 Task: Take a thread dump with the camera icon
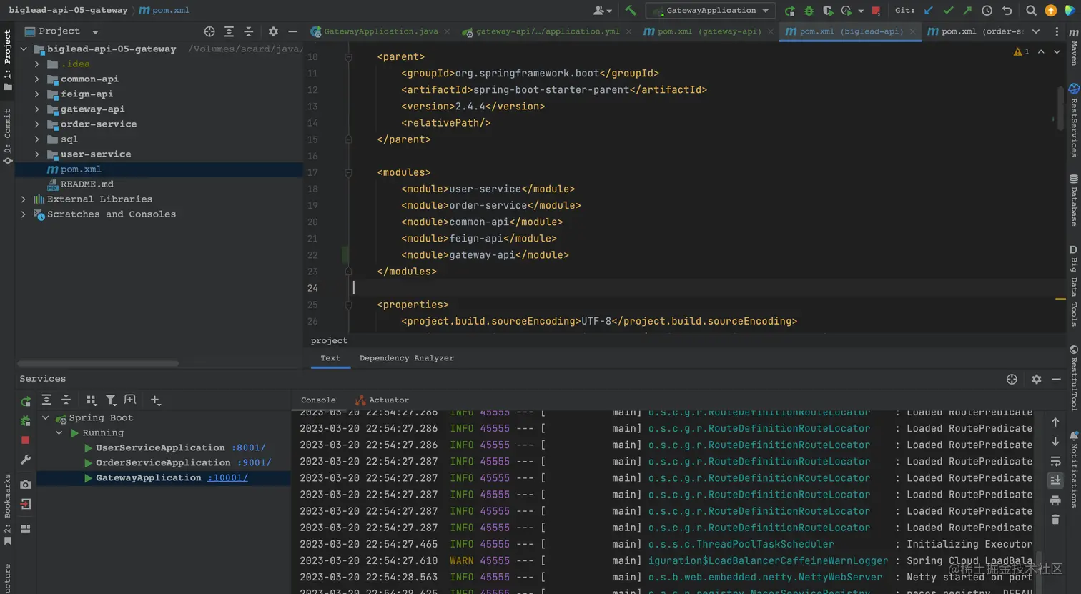click(26, 485)
